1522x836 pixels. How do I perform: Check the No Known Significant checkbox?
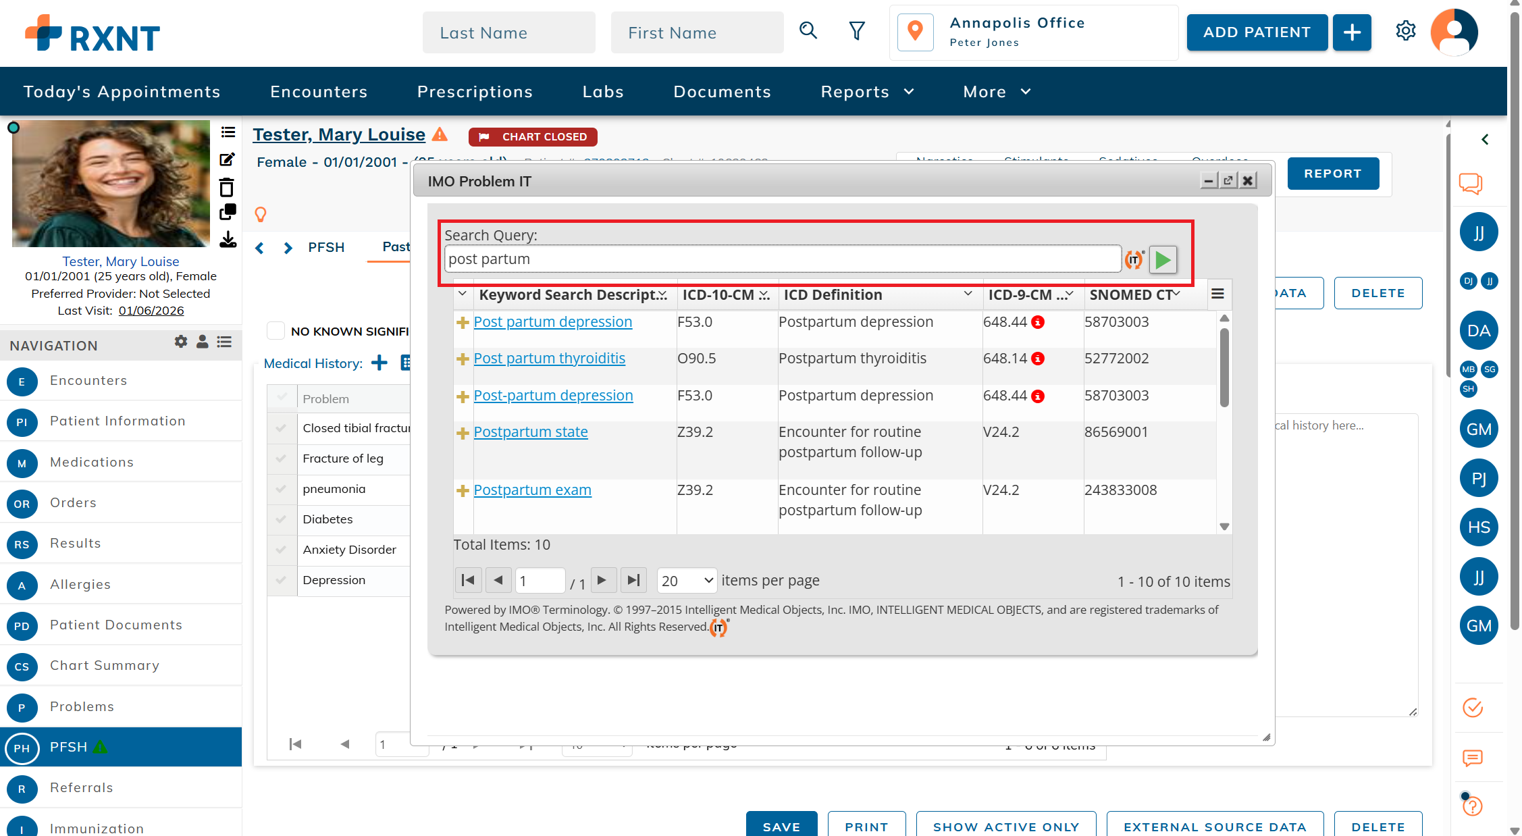pos(275,331)
